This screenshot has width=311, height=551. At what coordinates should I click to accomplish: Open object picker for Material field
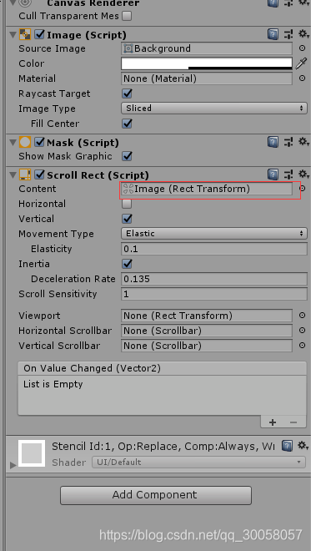point(302,78)
